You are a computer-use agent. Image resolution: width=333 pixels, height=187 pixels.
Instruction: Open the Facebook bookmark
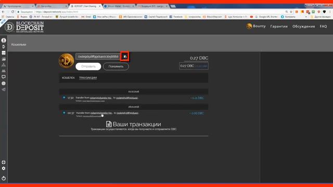pyautogui.click(x=176, y=17)
